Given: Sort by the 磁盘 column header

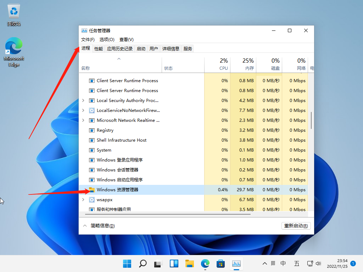Looking at the screenshot, I should tap(269, 65).
